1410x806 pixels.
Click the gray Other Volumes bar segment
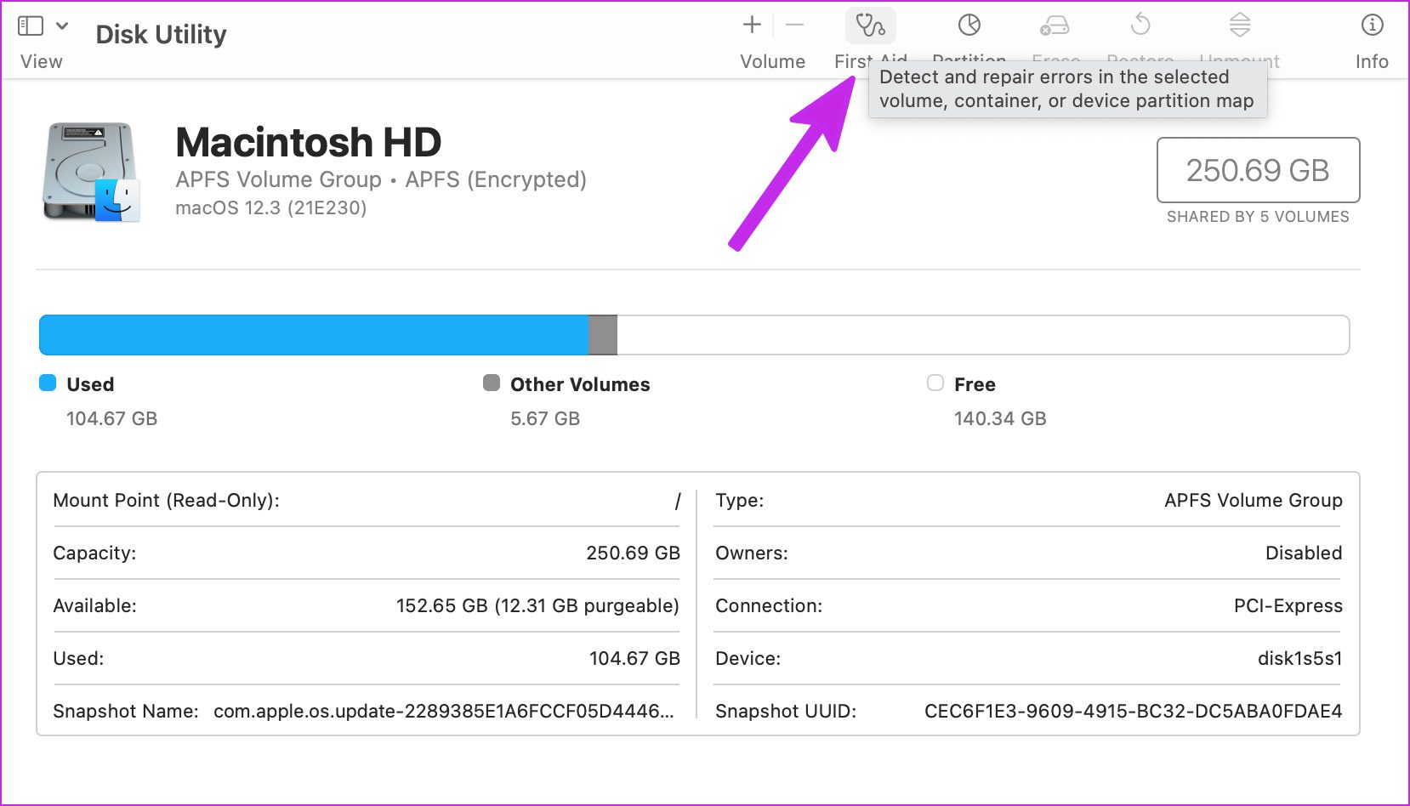[x=603, y=335]
